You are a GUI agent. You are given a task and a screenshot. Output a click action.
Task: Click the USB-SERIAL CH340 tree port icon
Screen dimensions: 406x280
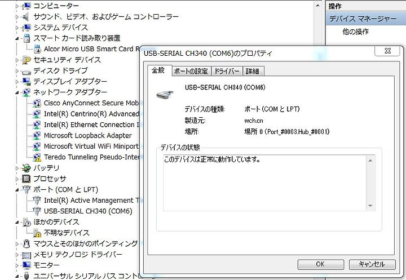click(37, 211)
